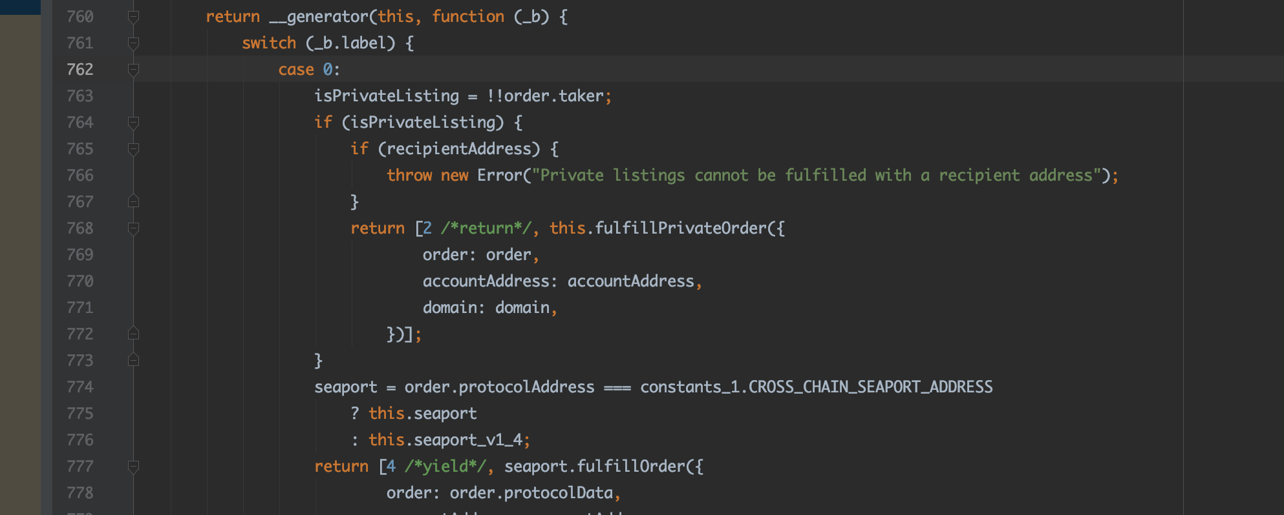Click the "Private listings cannot be fulfilled" string
Viewport: 1284px width, 515px height.
(816, 176)
